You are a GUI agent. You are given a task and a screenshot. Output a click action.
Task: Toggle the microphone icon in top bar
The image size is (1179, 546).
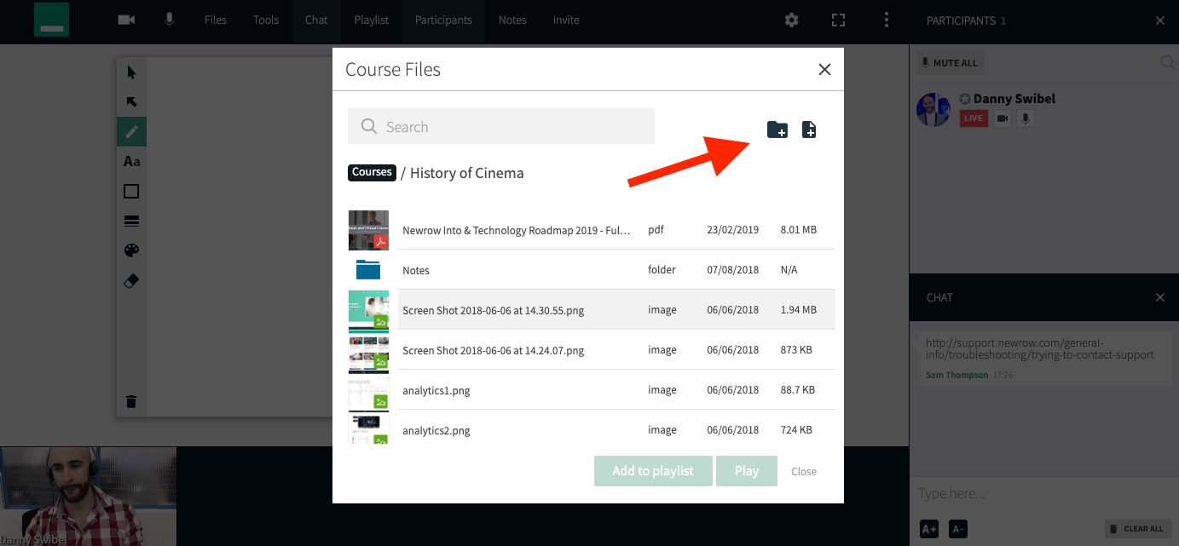[x=170, y=20]
